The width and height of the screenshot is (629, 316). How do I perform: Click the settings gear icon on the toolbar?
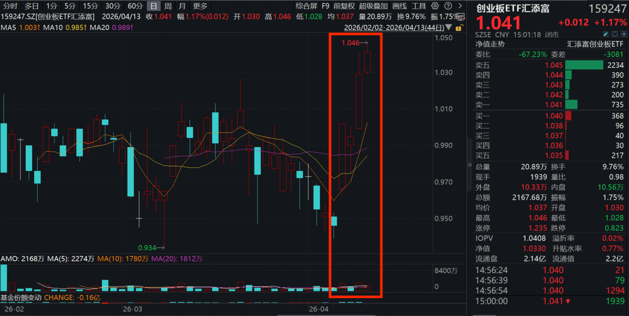pos(435,7)
